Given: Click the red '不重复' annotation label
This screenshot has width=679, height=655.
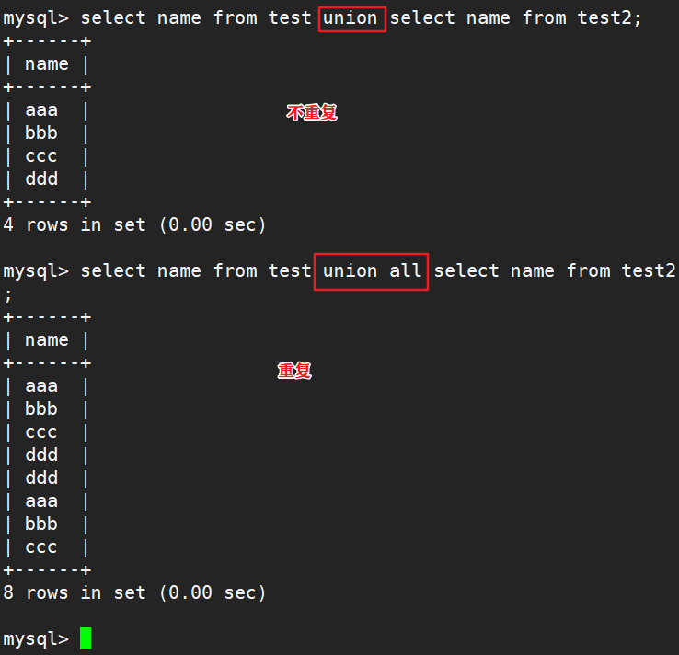Looking at the screenshot, I should 311,112.
